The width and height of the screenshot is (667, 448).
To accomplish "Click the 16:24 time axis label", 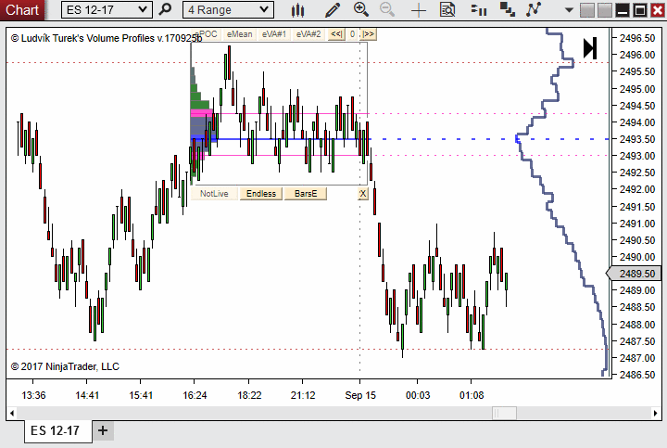I will click(x=195, y=395).
